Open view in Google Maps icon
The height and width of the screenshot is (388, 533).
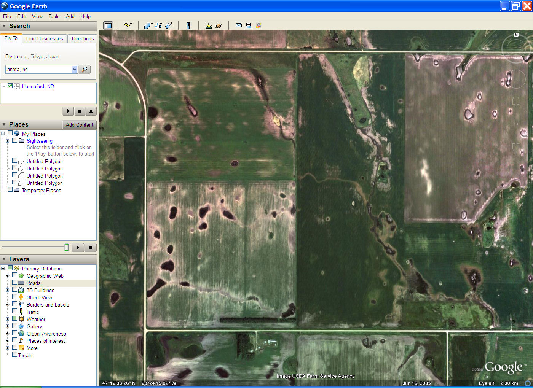pyautogui.click(x=259, y=25)
